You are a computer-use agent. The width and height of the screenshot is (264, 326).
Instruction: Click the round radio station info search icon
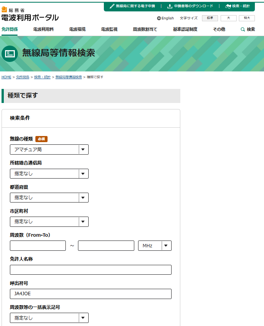10,54
